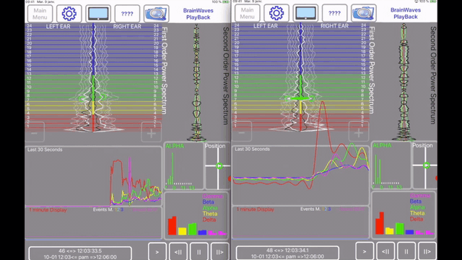Pause playback in the right panel
The image size is (462, 260).
pos(406,251)
